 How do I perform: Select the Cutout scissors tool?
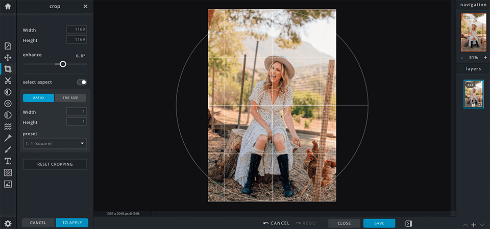(8, 81)
